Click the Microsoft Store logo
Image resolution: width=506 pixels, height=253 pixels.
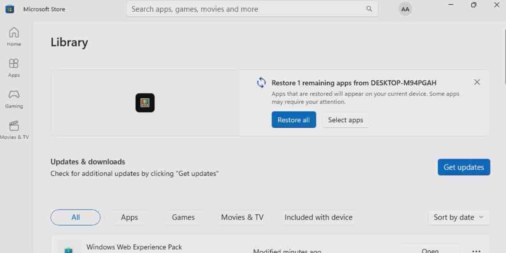(x=9, y=8)
